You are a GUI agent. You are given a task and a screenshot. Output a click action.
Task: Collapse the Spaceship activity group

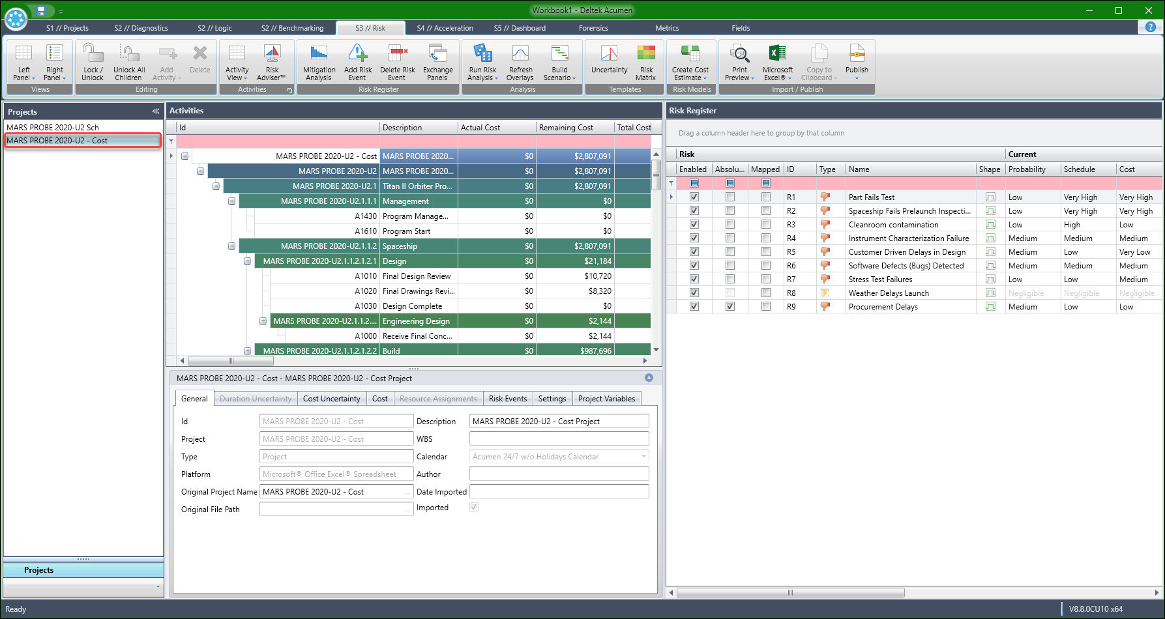coord(232,246)
